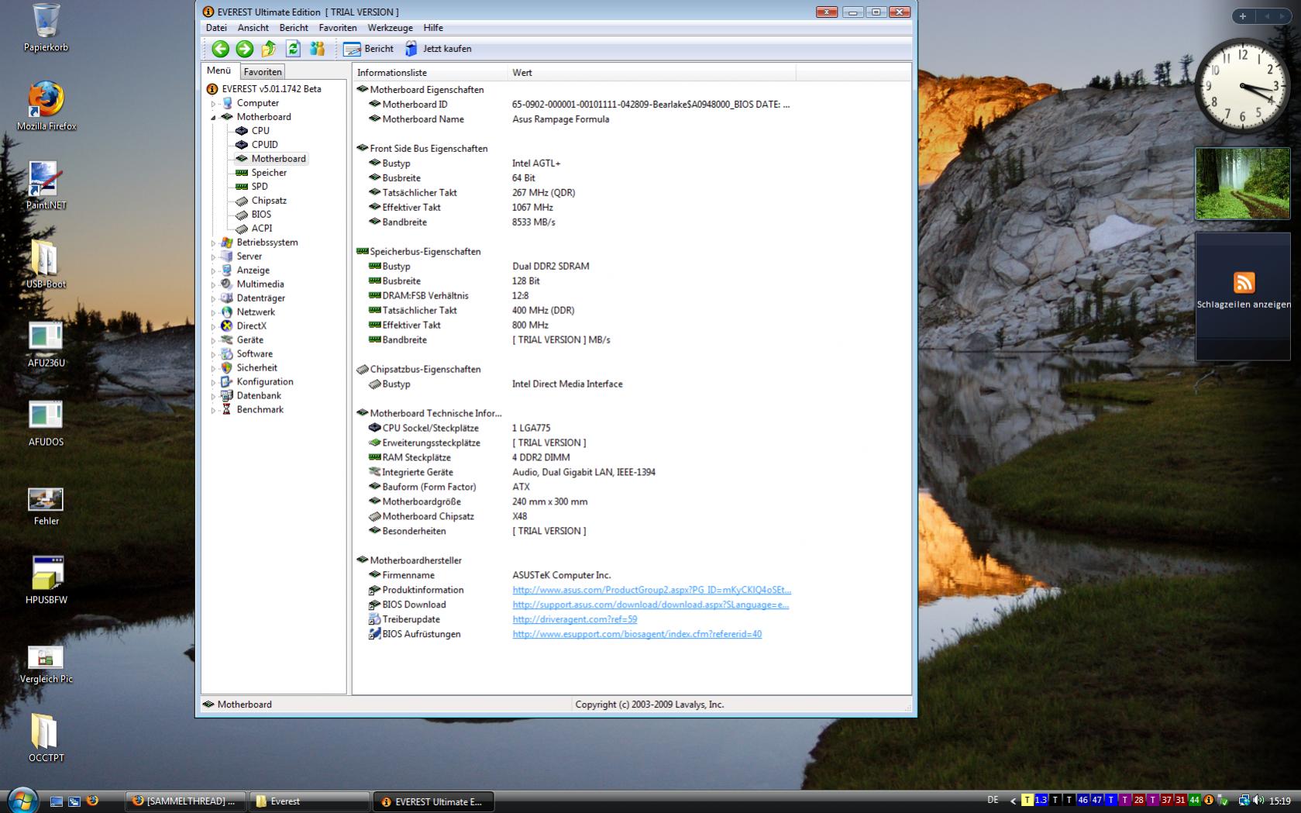Select the HPUSBFW desktop icon

coord(46,580)
